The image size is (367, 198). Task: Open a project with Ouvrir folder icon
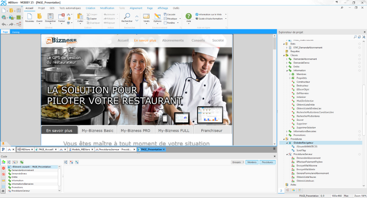39,16
